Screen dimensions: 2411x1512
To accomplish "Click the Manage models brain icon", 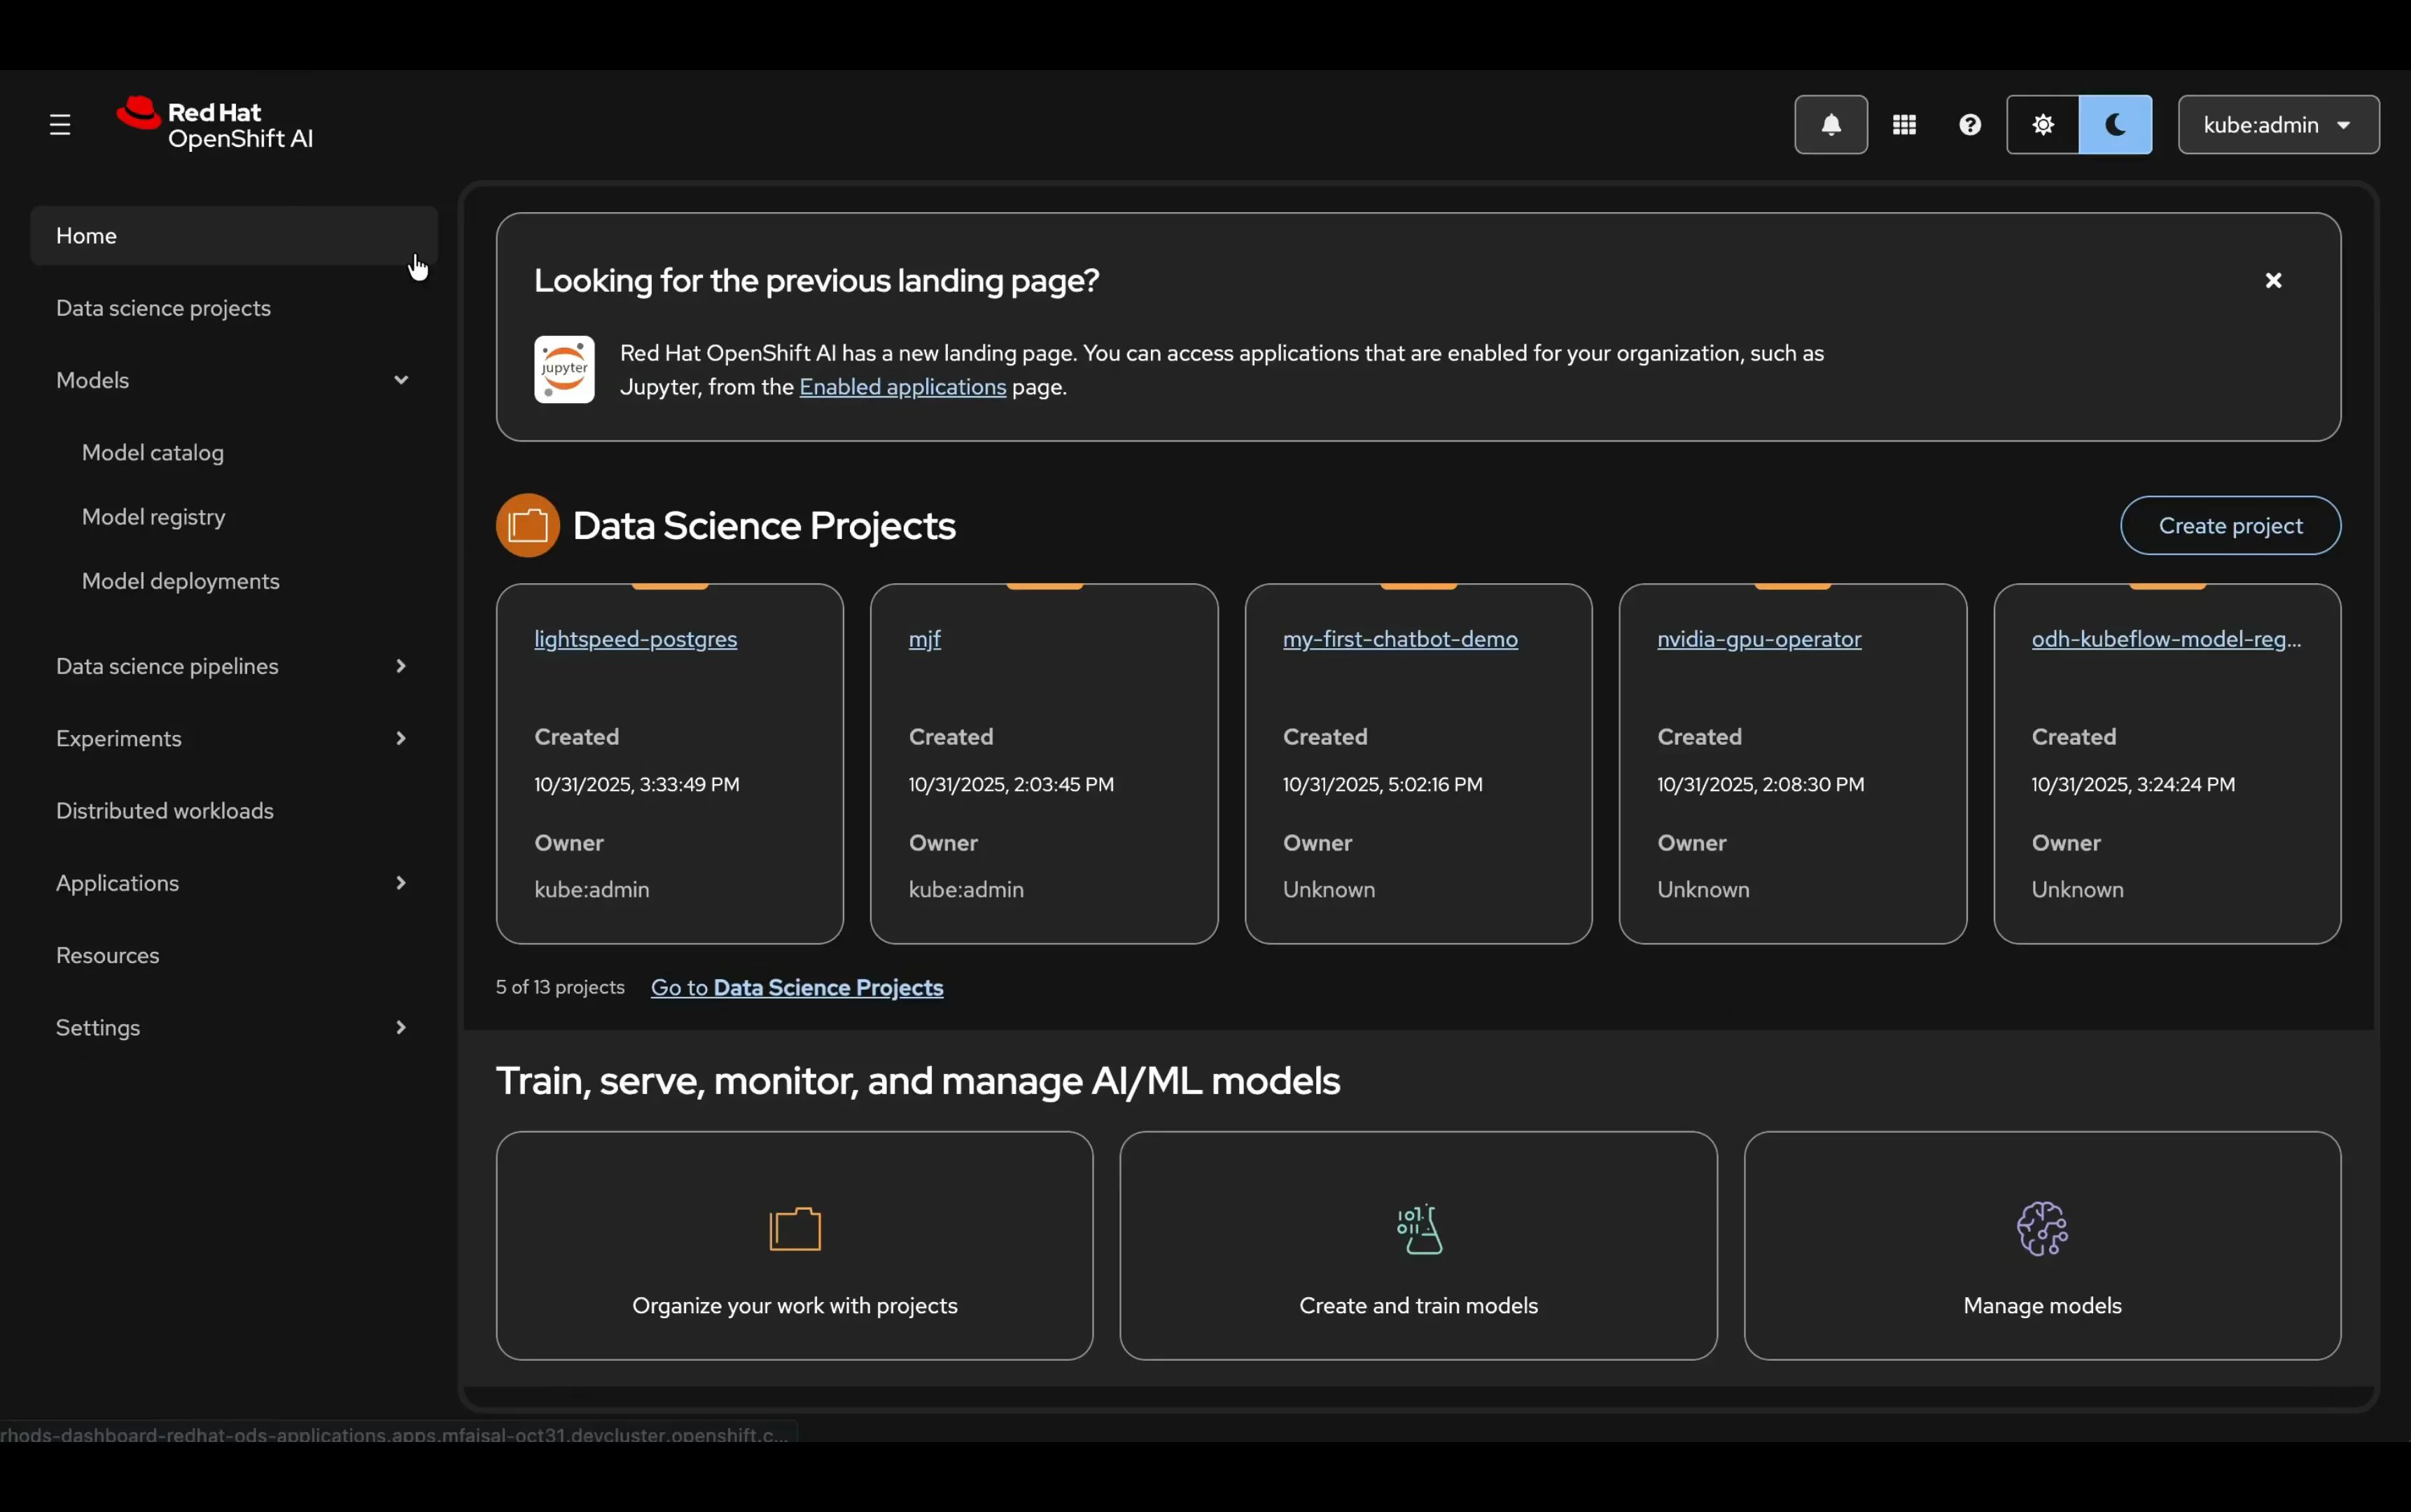I will [x=2041, y=1228].
